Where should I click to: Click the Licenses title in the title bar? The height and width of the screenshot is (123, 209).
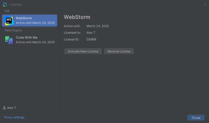pos(15,4)
